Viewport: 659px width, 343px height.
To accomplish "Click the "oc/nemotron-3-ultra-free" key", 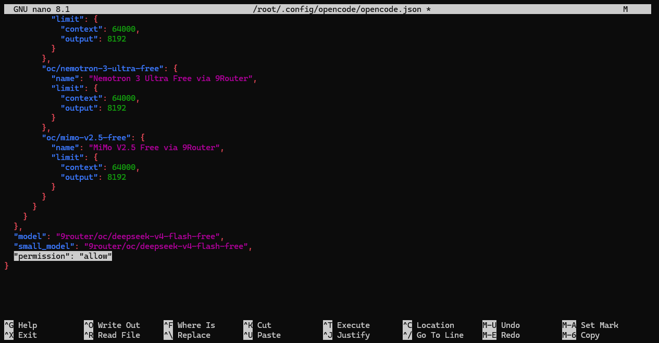I will 103,69.
